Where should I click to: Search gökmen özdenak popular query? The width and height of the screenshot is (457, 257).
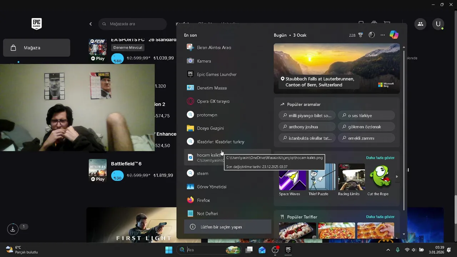click(x=366, y=127)
